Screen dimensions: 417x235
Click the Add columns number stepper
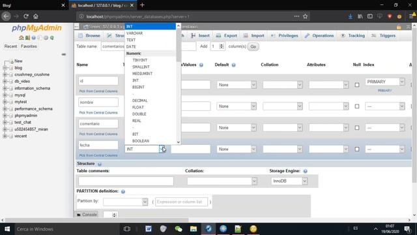point(222,46)
